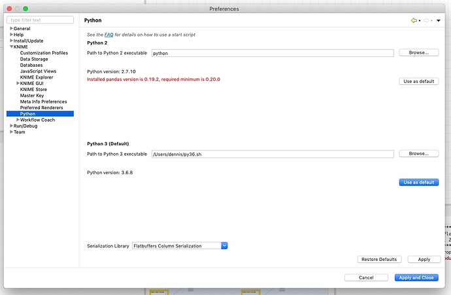The height and width of the screenshot is (295, 451).
Task: Open Databases preference page
Action: click(31, 65)
